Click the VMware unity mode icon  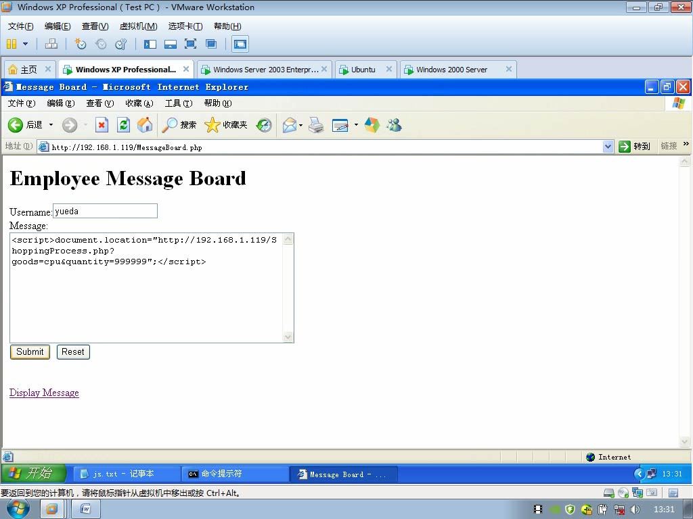[211, 44]
